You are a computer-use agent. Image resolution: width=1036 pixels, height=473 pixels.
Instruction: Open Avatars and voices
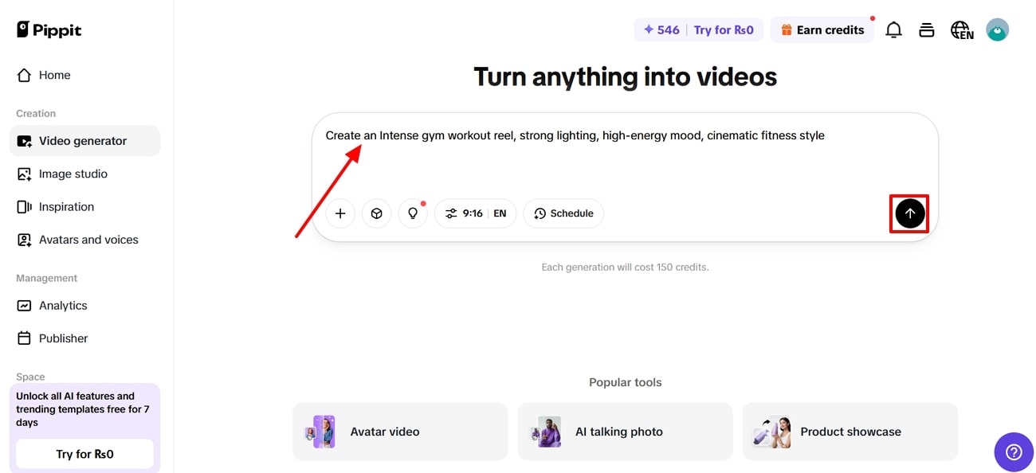pyautogui.click(x=84, y=240)
